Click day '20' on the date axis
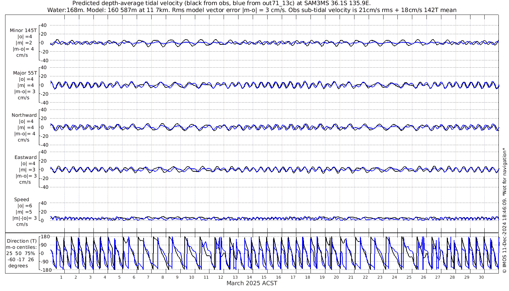509x291 pixels. [x=336, y=277]
